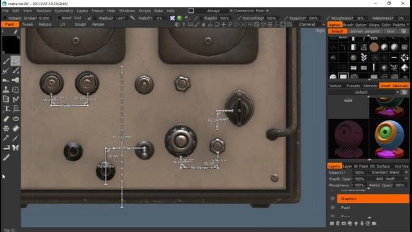The height and width of the screenshot is (232, 412).
Task: Toggle visibility of the Graphics layer
Action: [333, 198]
